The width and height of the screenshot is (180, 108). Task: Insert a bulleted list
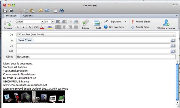pos(58,22)
